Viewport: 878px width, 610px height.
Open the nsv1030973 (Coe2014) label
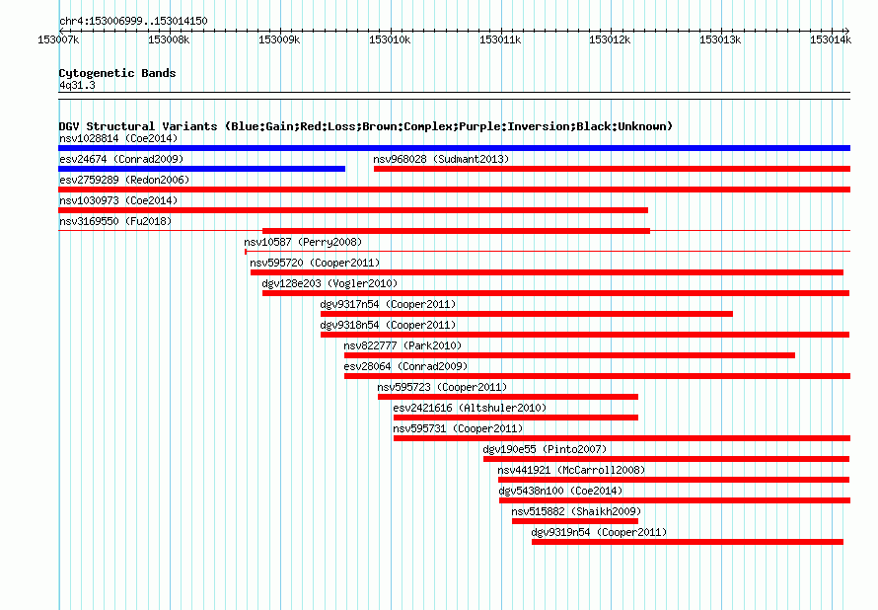(x=118, y=200)
